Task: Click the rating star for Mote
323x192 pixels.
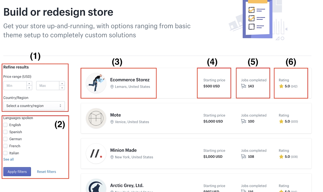Action: (x=281, y=121)
